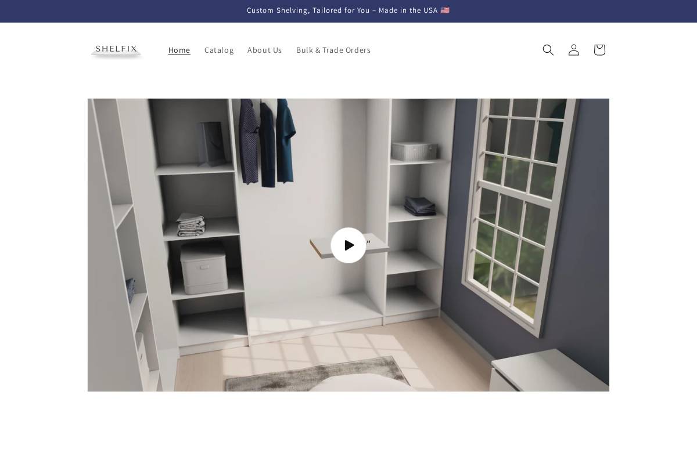Open Catalog from the top navigation

click(x=219, y=50)
